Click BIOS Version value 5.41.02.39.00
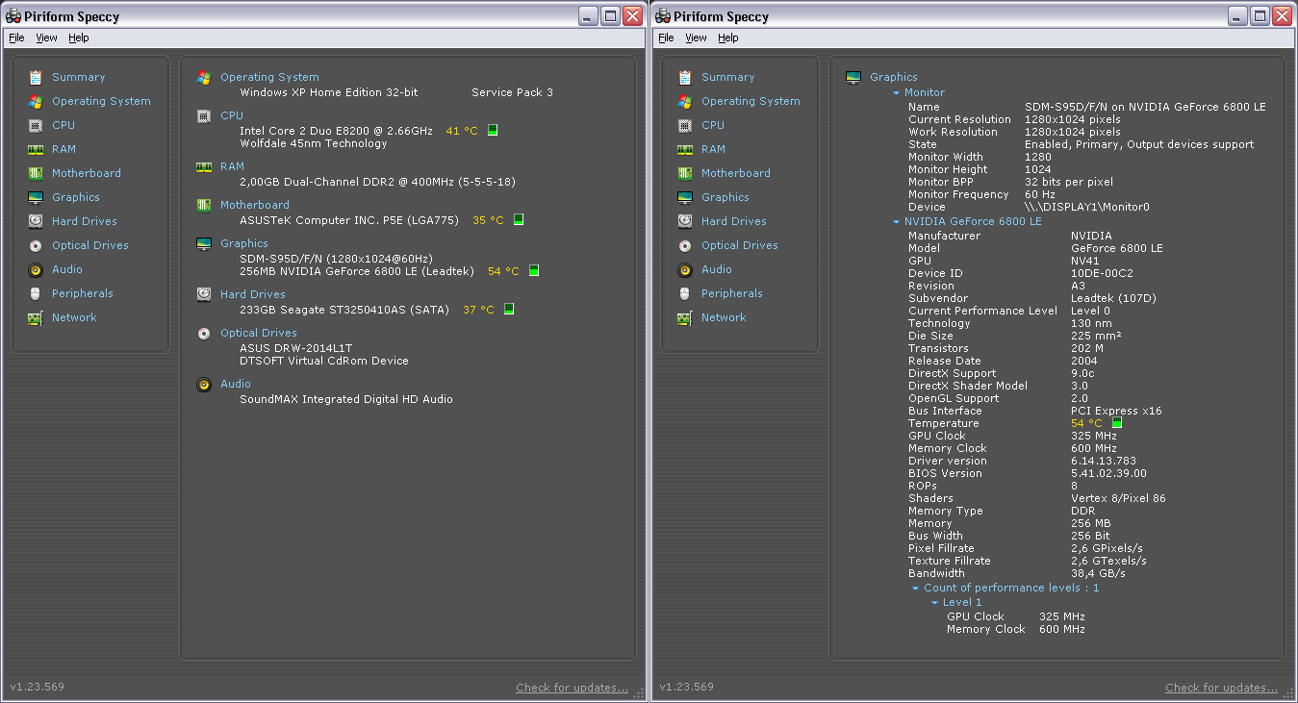 coord(1108,473)
